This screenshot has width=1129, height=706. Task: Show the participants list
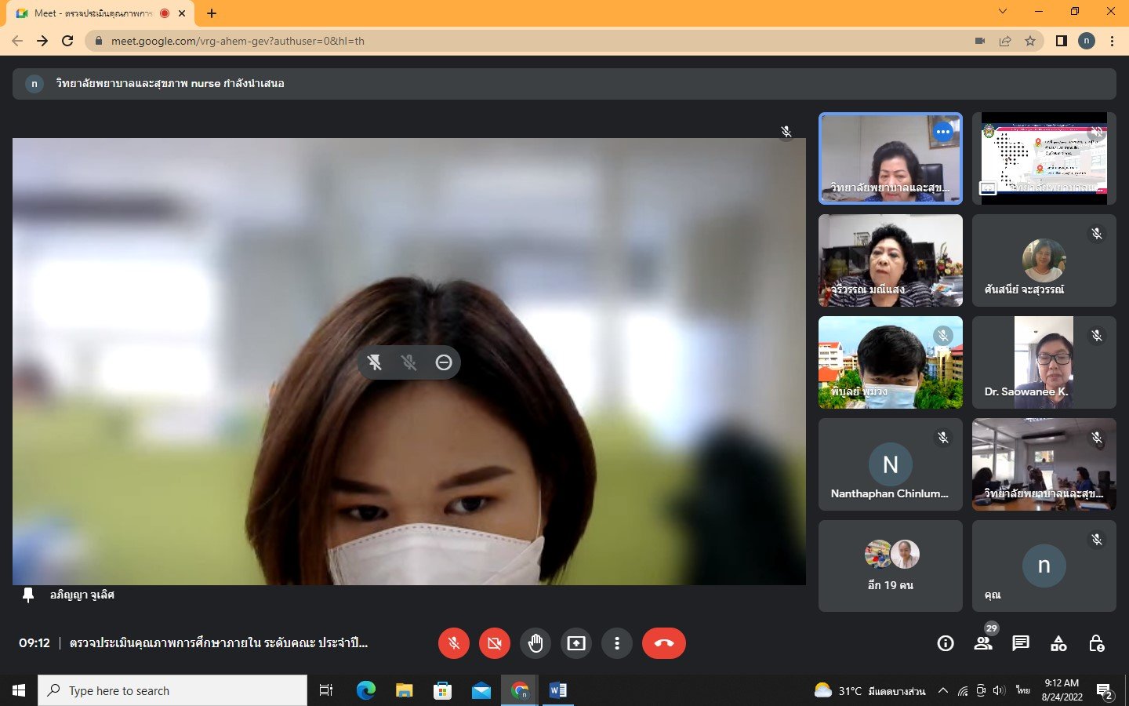click(983, 643)
